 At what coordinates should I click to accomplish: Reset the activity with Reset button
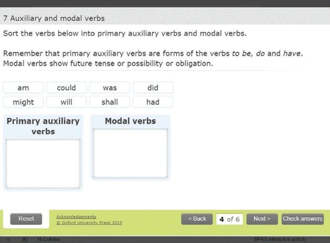(x=26, y=219)
